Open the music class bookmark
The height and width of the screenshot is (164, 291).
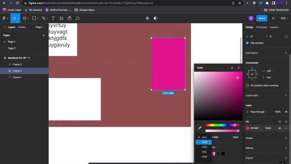[12, 10]
